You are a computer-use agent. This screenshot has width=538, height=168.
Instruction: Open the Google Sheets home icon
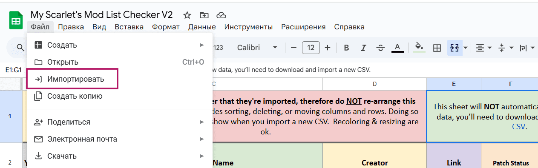(x=16, y=21)
